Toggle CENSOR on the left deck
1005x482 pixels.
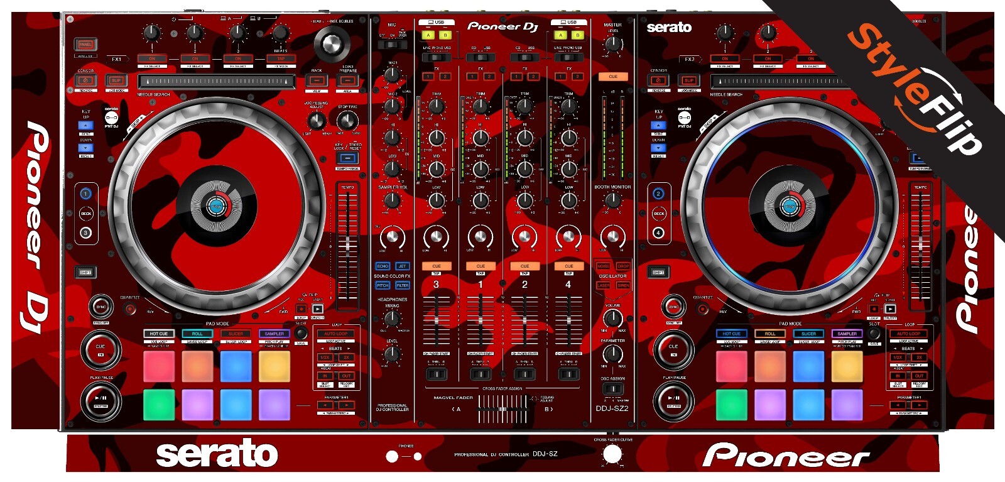[x=86, y=80]
